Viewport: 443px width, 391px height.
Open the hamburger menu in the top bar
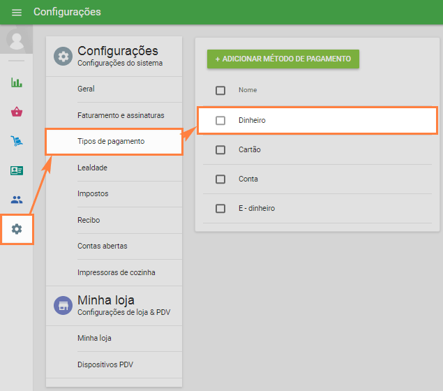(x=16, y=13)
